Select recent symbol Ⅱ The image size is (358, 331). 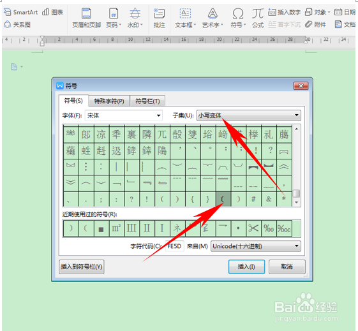coord(147,228)
